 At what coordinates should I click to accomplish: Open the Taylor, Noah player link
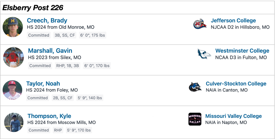click(43, 84)
